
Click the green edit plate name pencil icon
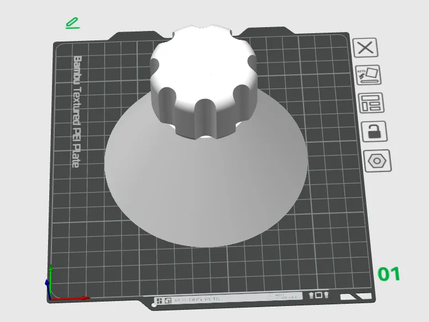[72, 23]
